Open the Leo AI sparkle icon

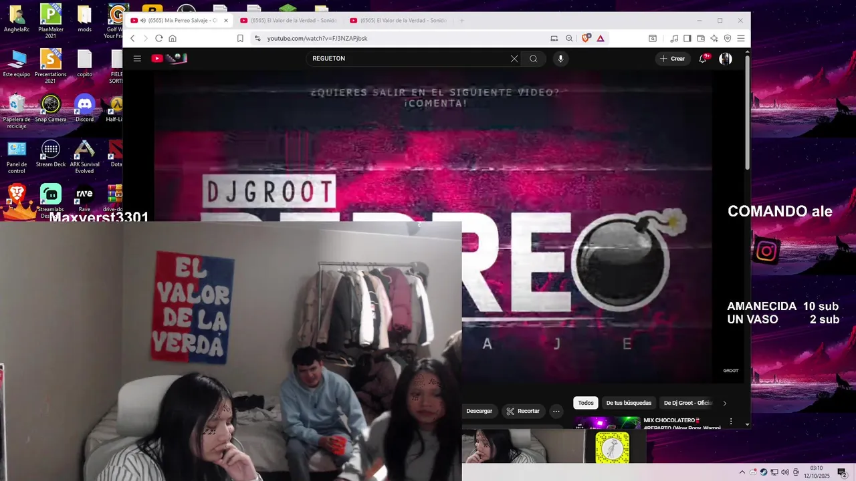[714, 39]
